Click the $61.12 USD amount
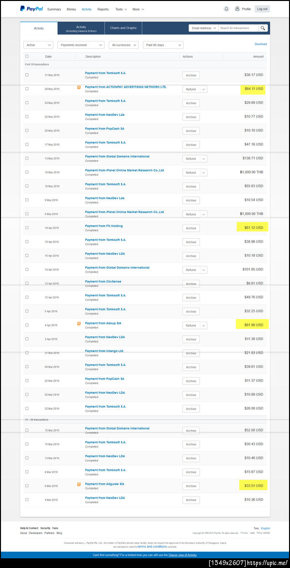This screenshot has width=290, height=568. click(x=254, y=228)
